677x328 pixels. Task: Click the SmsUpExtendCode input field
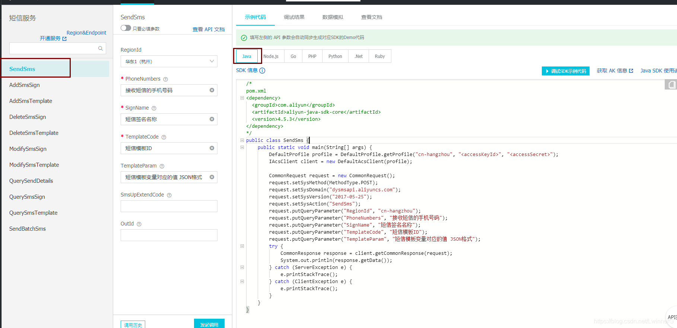[169, 206]
